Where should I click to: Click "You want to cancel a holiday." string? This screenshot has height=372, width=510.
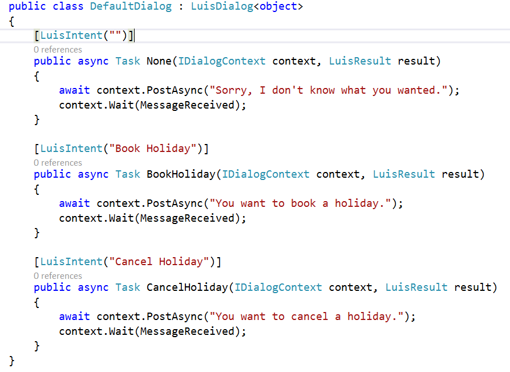coord(307,317)
